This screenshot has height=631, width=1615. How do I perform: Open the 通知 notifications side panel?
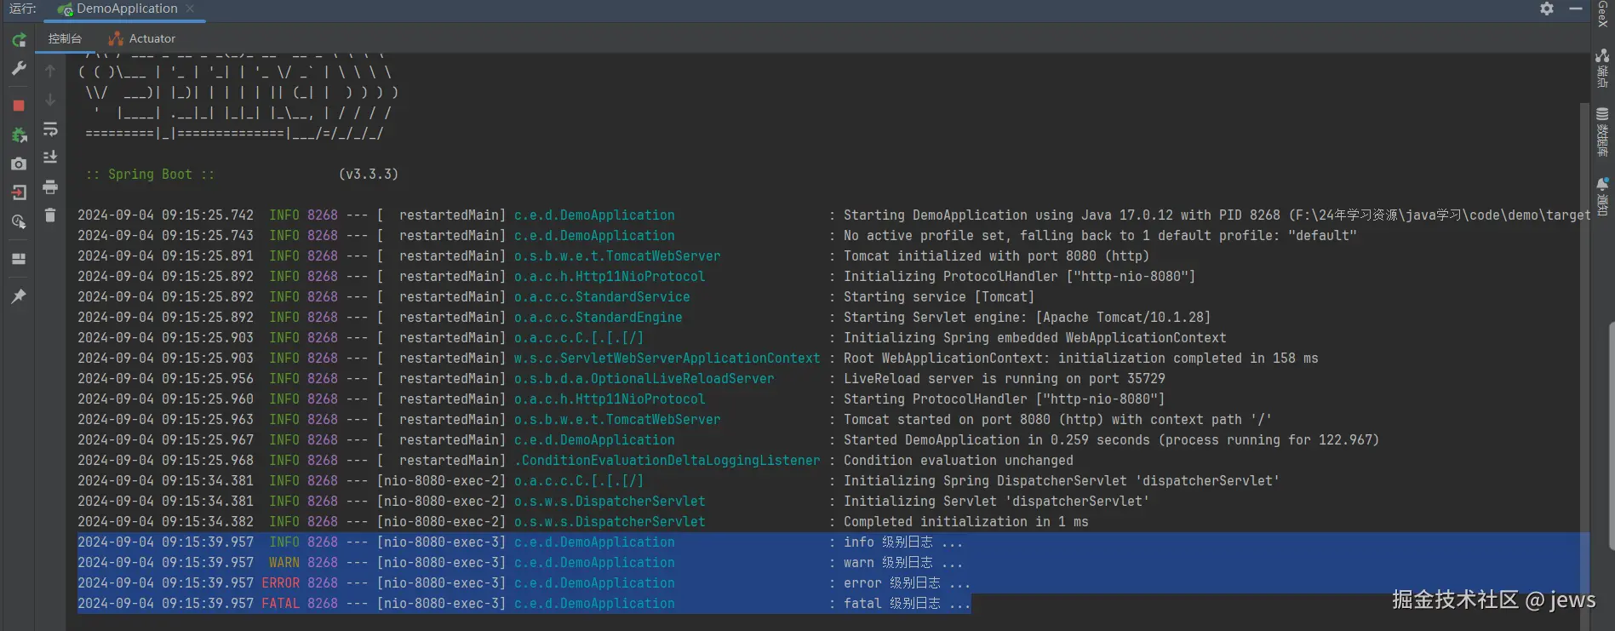point(1602,197)
